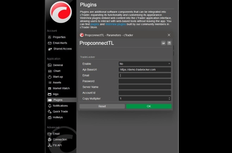Confirm with green OK button
The width and height of the screenshot is (232, 153).
(149, 106)
